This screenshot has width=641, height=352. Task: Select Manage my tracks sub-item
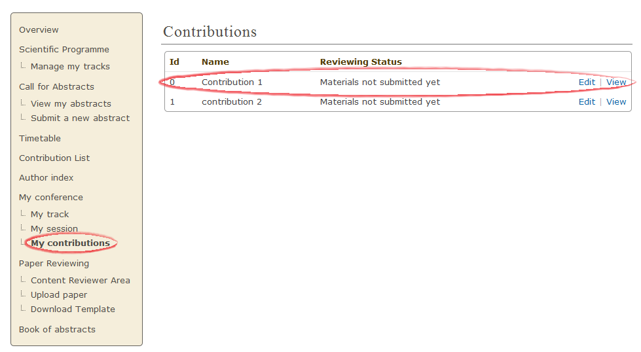coord(70,67)
